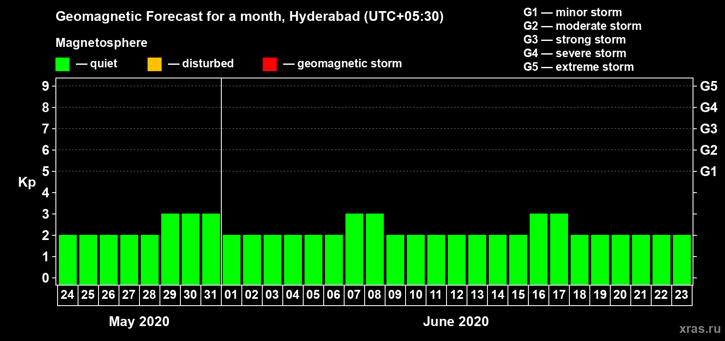The height and width of the screenshot is (341, 725).
Task: Click the bar for May 24
Action: (x=68, y=260)
